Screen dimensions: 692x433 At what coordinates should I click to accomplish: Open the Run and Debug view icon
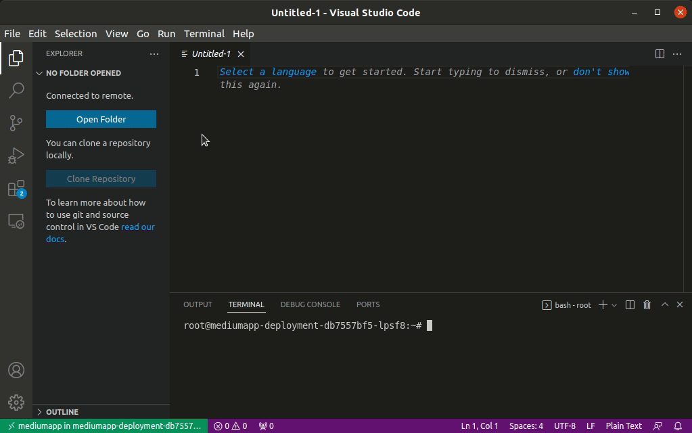pos(16,156)
